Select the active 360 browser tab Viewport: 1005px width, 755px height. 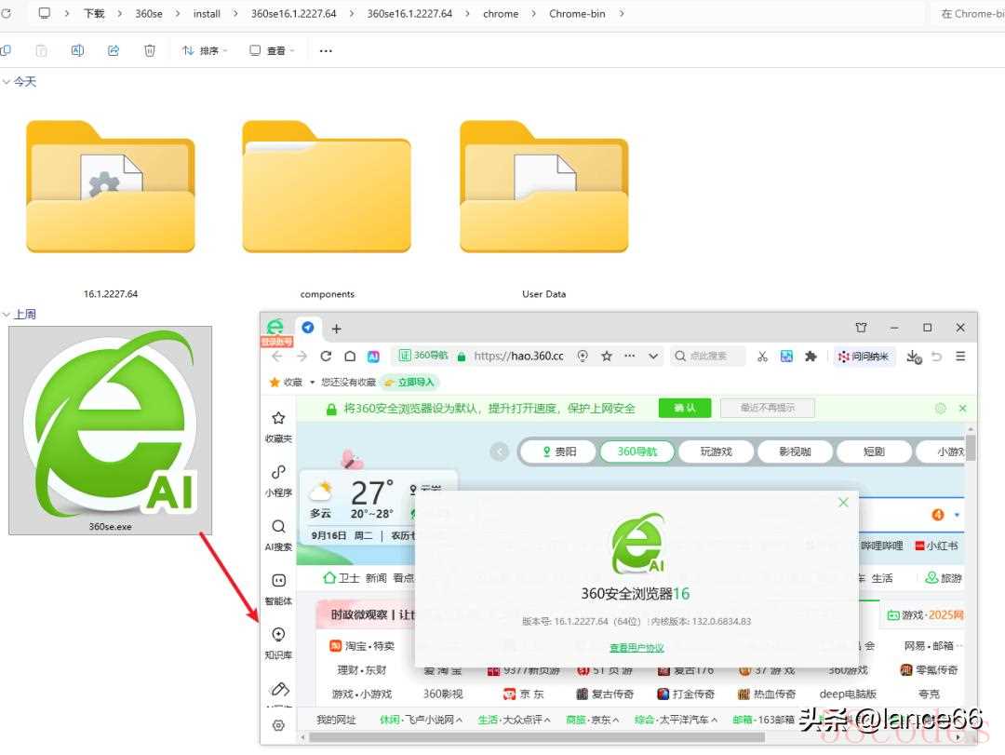click(308, 327)
